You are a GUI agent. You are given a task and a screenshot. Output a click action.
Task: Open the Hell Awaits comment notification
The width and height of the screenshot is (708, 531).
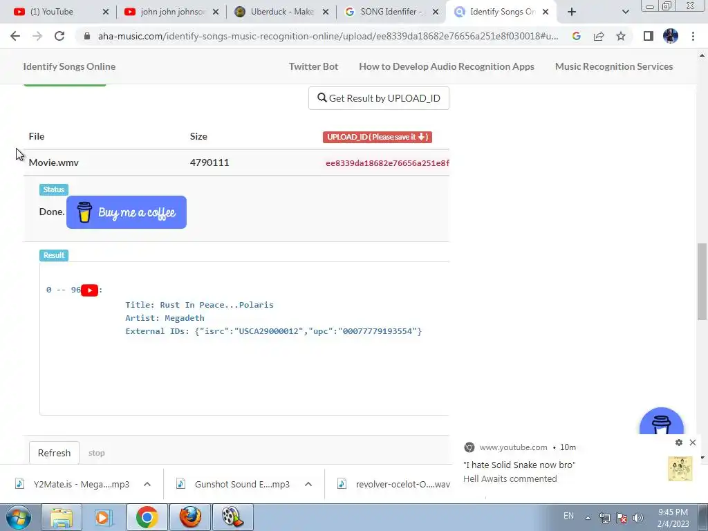(x=519, y=472)
